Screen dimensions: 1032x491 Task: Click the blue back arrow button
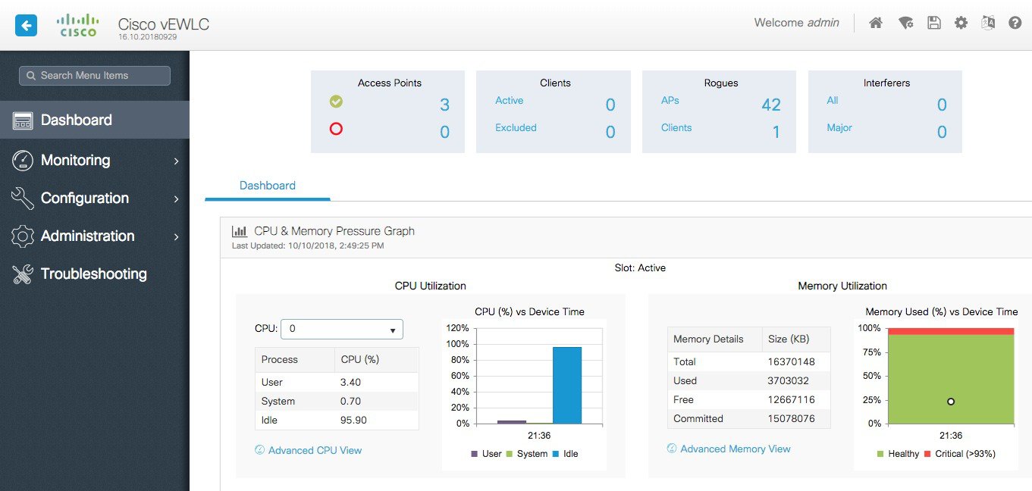click(27, 26)
